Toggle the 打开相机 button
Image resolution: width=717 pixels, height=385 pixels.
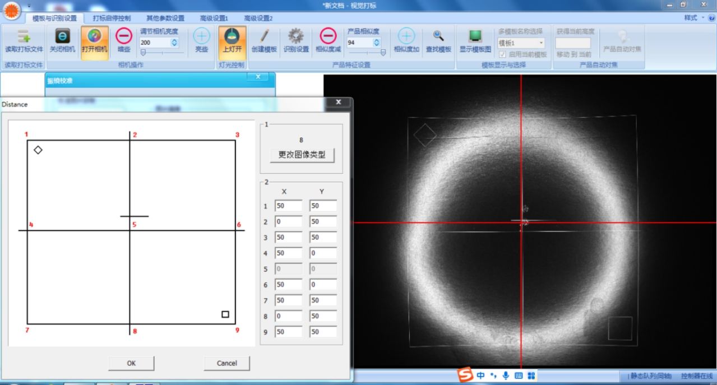(x=94, y=37)
